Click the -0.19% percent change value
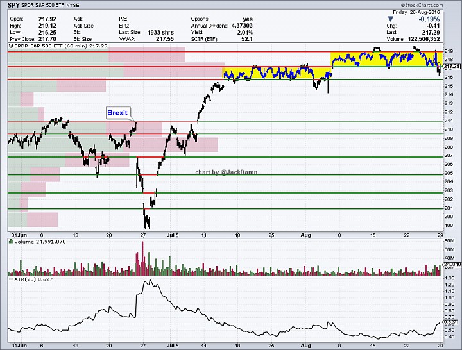The width and height of the screenshot is (462, 350). pyautogui.click(x=429, y=19)
